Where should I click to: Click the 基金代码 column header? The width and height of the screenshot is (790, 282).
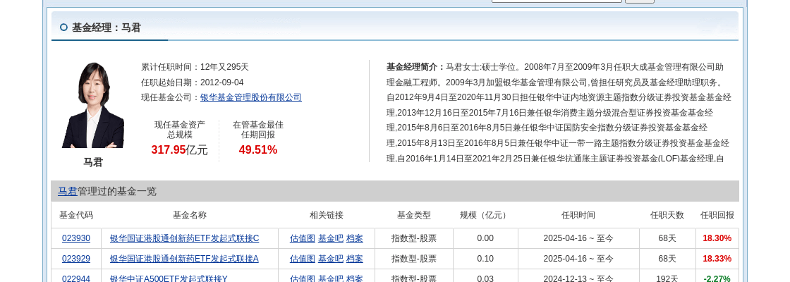click(76, 215)
